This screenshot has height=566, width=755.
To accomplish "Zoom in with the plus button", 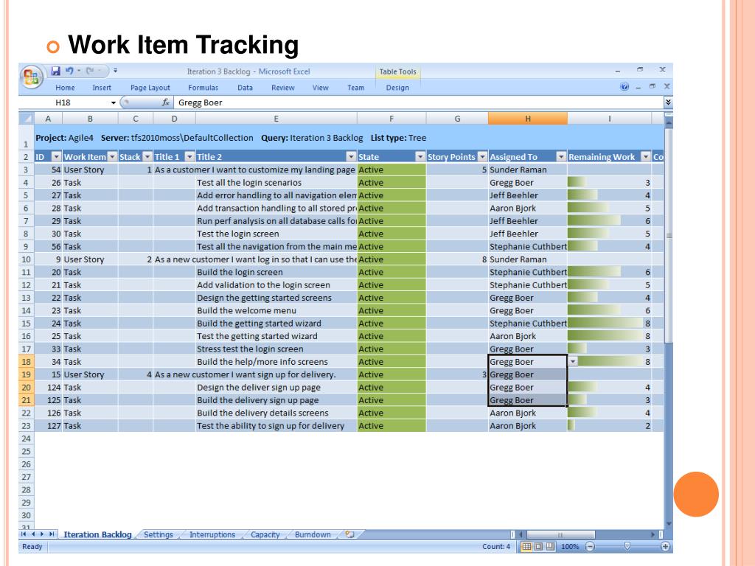I will (x=665, y=547).
